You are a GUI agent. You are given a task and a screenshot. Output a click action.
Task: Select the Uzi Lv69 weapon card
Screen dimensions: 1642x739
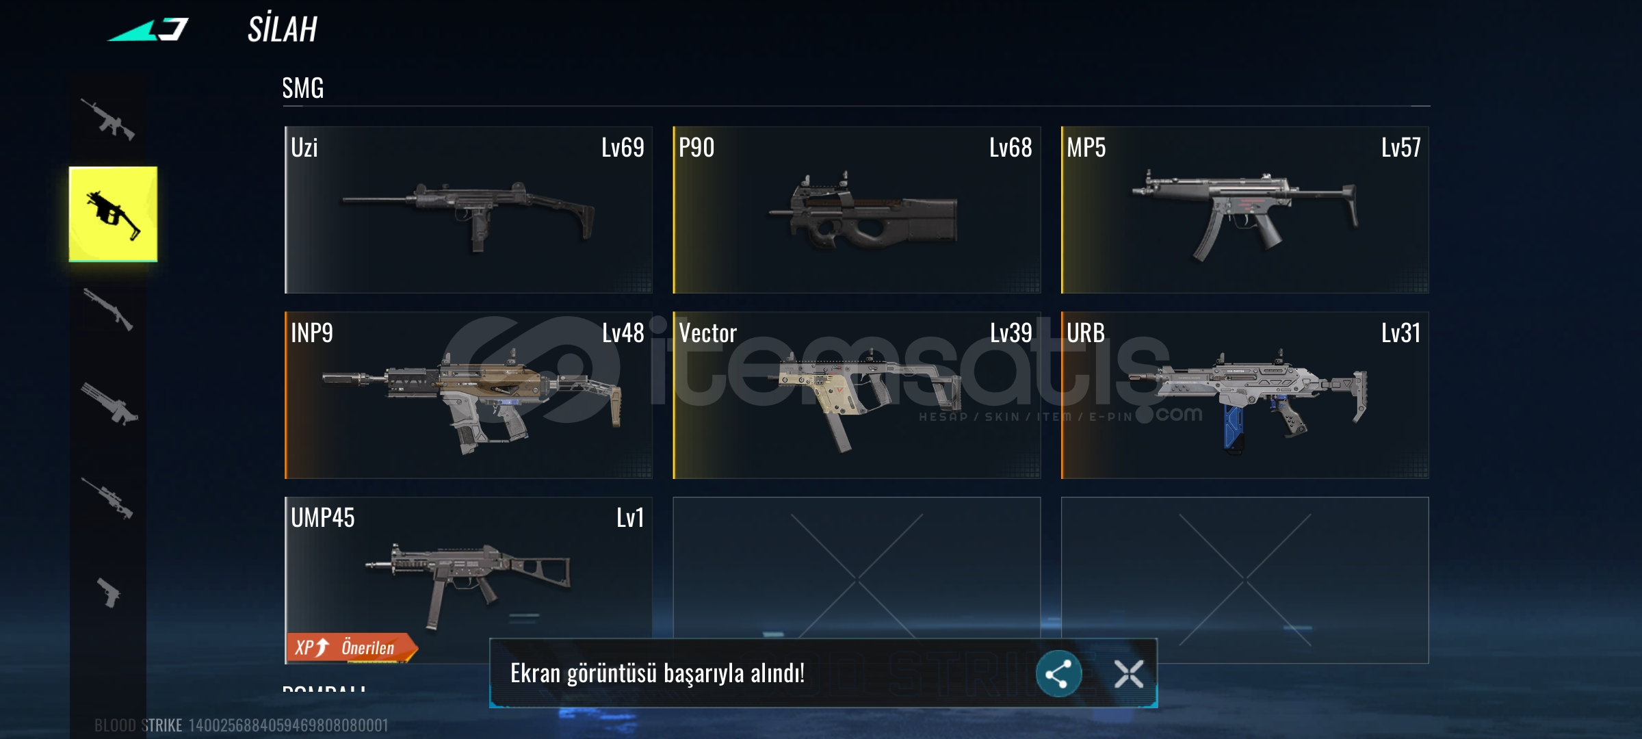(x=469, y=210)
